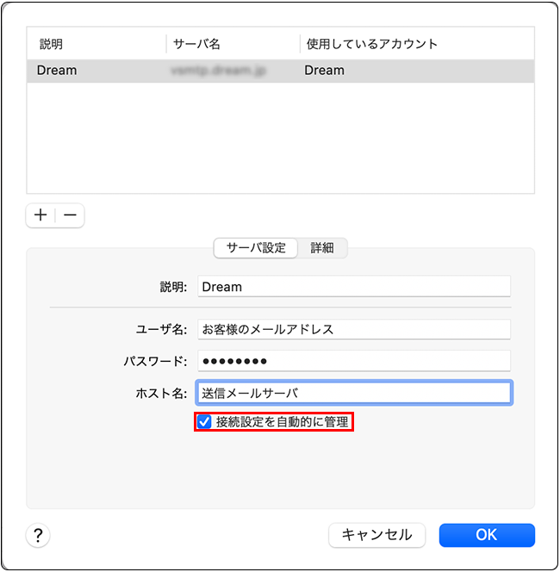
Task: Click the minus button to remove server
Action: point(71,215)
